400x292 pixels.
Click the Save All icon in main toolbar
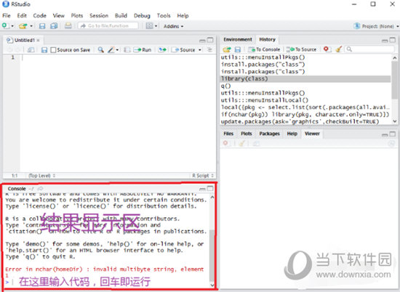54,26
